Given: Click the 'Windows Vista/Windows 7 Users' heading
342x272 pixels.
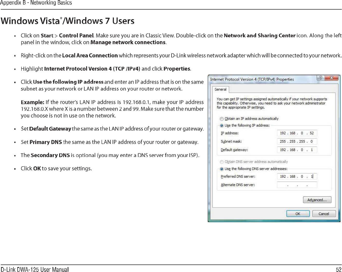Looking at the screenshot, I should pyautogui.click(x=68, y=21).
